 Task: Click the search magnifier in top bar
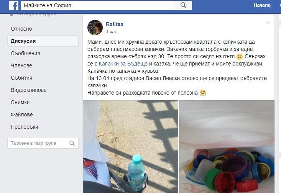point(183,5)
